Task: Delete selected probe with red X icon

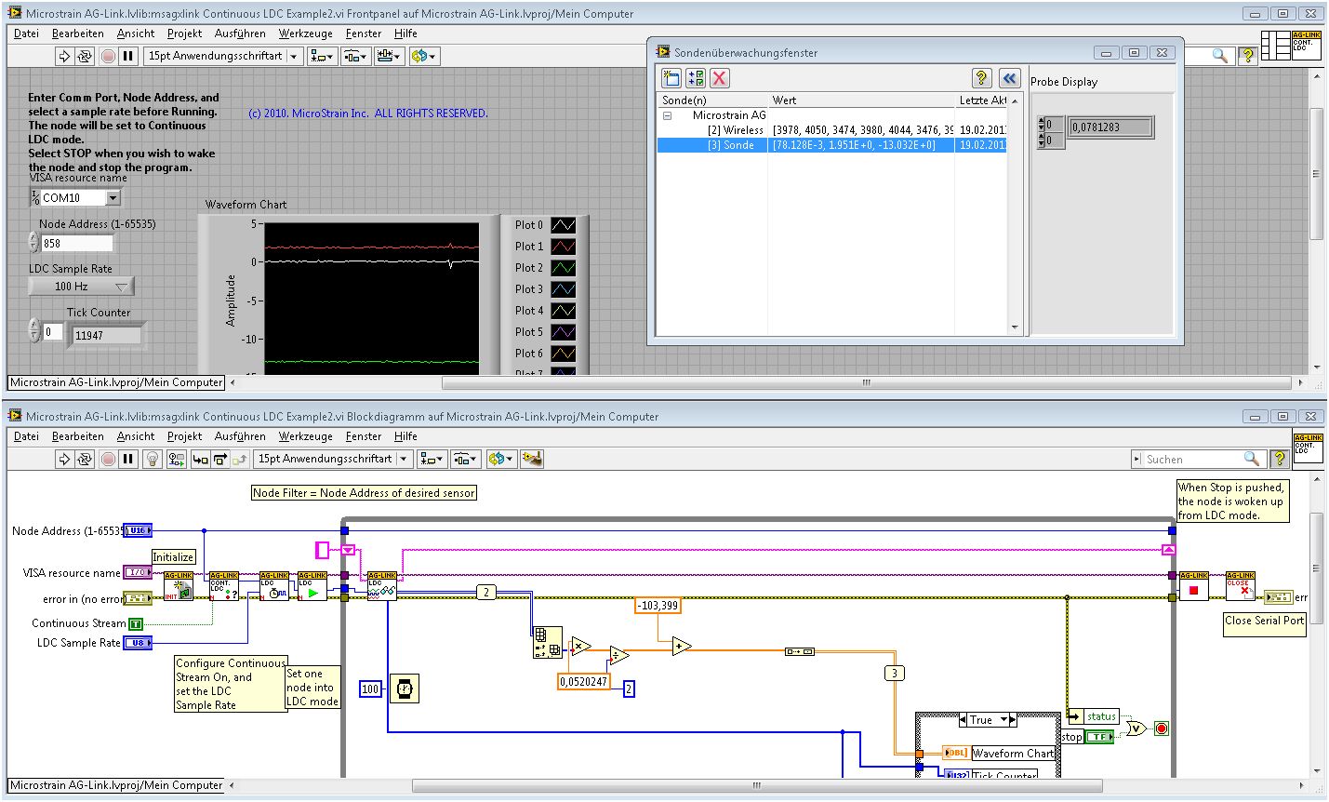Action: [720, 78]
